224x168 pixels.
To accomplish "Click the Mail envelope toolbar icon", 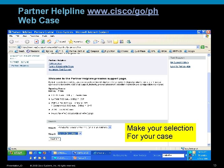I will click(x=95, y=42).
